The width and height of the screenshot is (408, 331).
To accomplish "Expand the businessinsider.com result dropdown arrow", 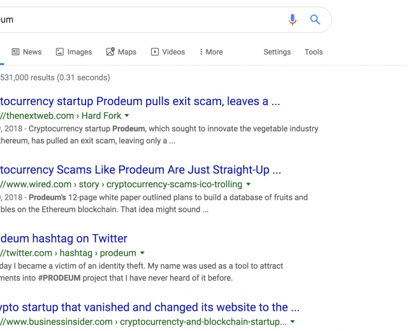I will coord(293,321).
